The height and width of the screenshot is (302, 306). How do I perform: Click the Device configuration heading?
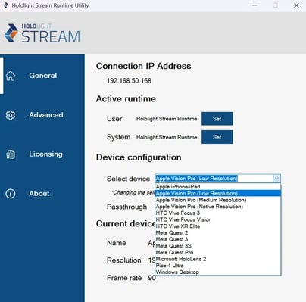coord(139,157)
